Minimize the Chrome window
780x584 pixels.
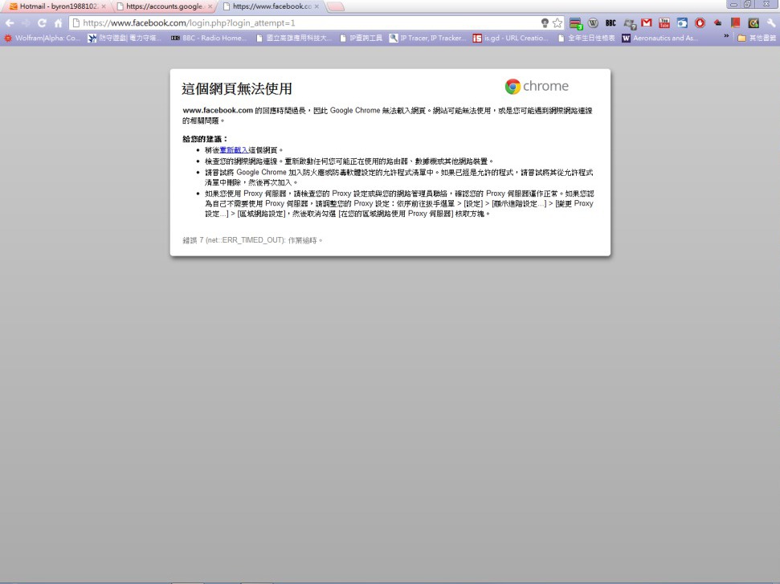[733, 5]
